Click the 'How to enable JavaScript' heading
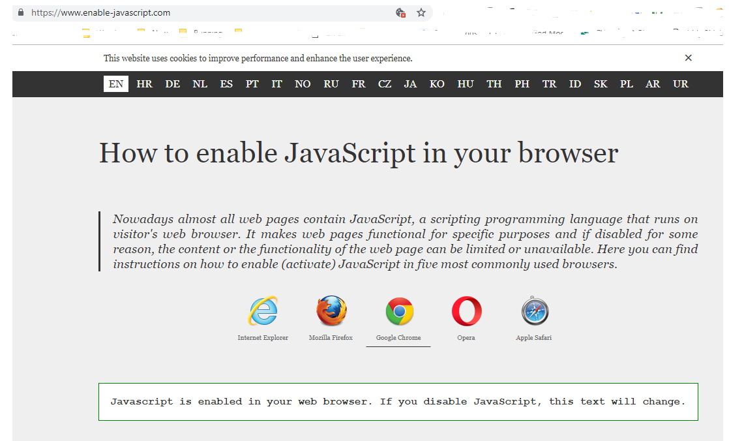729x441 pixels. pyautogui.click(x=359, y=153)
